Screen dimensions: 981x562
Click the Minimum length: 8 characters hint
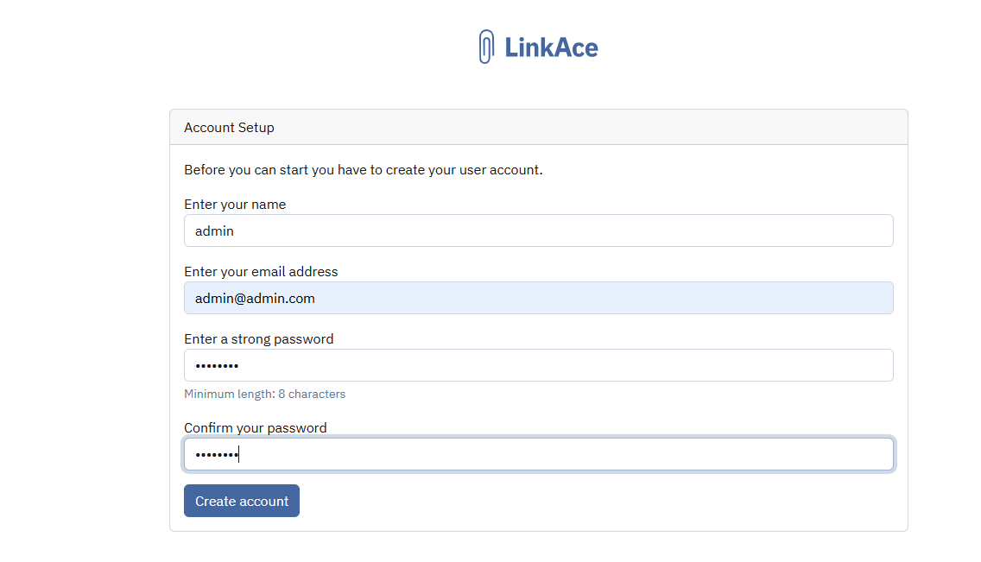coord(264,394)
